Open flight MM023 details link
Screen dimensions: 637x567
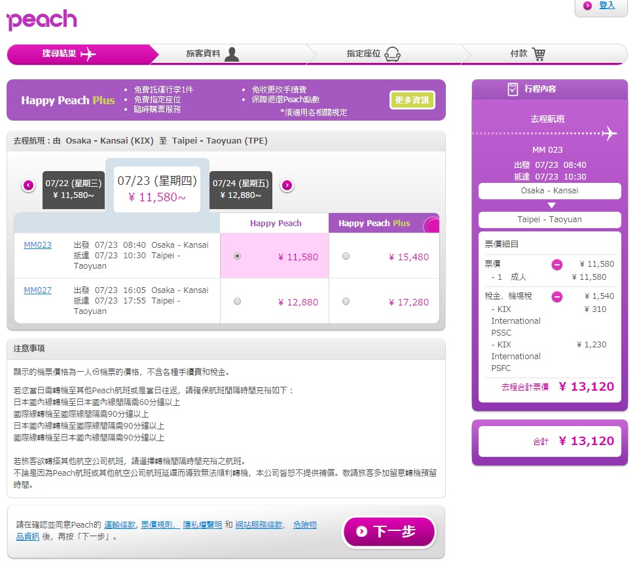tap(38, 245)
